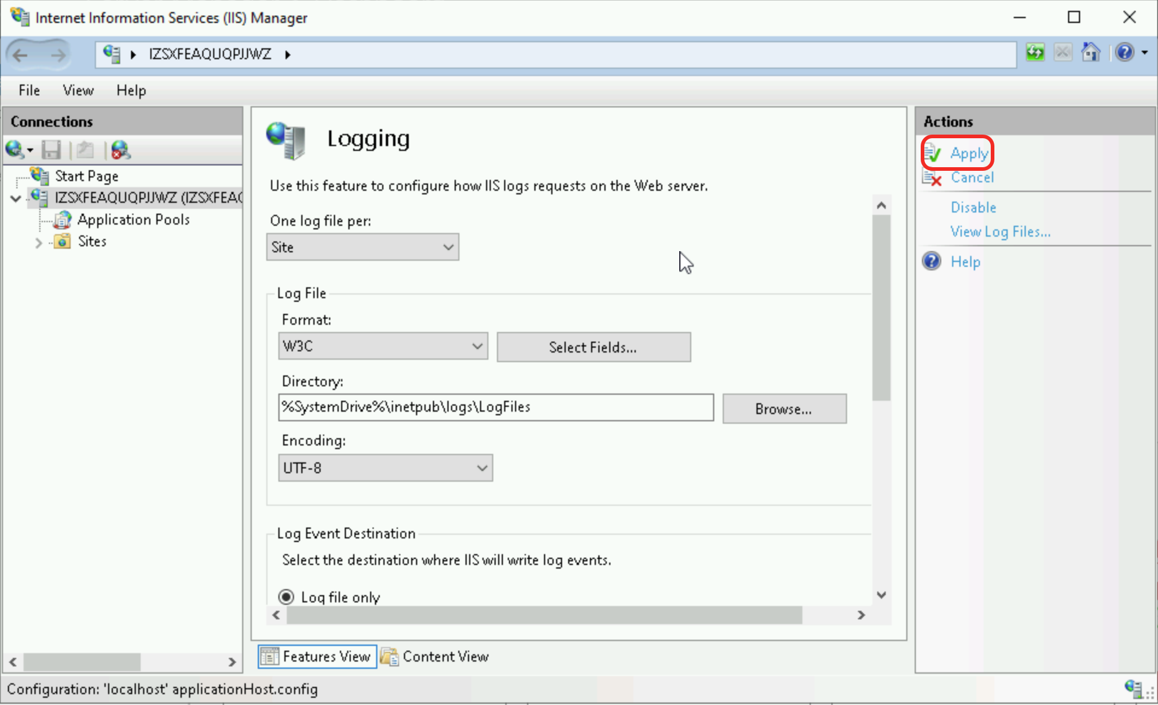Click the address bar root arrow
Image resolution: width=1158 pixels, height=705 pixels.
click(x=133, y=55)
